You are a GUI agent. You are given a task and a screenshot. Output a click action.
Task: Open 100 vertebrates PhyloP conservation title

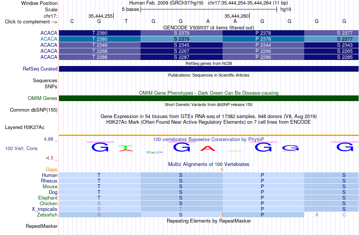(208, 139)
